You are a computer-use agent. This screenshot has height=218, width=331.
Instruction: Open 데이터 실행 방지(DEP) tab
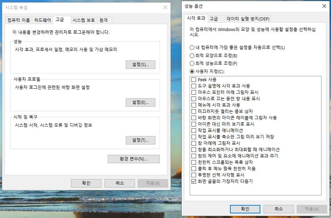248,19
